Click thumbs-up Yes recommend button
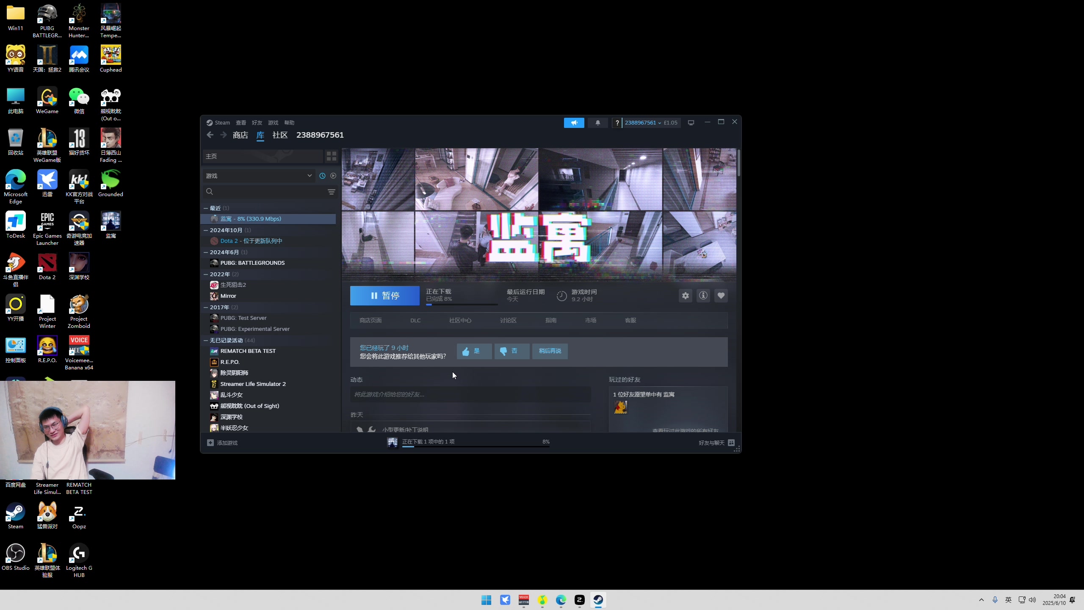Viewport: 1084px width, 610px height. point(474,351)
